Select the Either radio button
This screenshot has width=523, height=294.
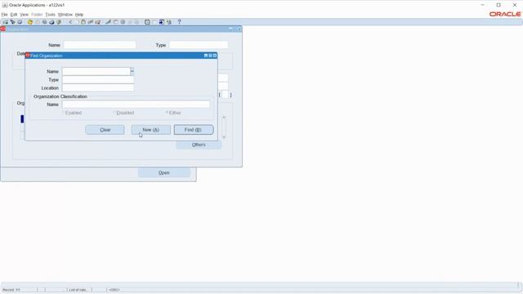167,113
